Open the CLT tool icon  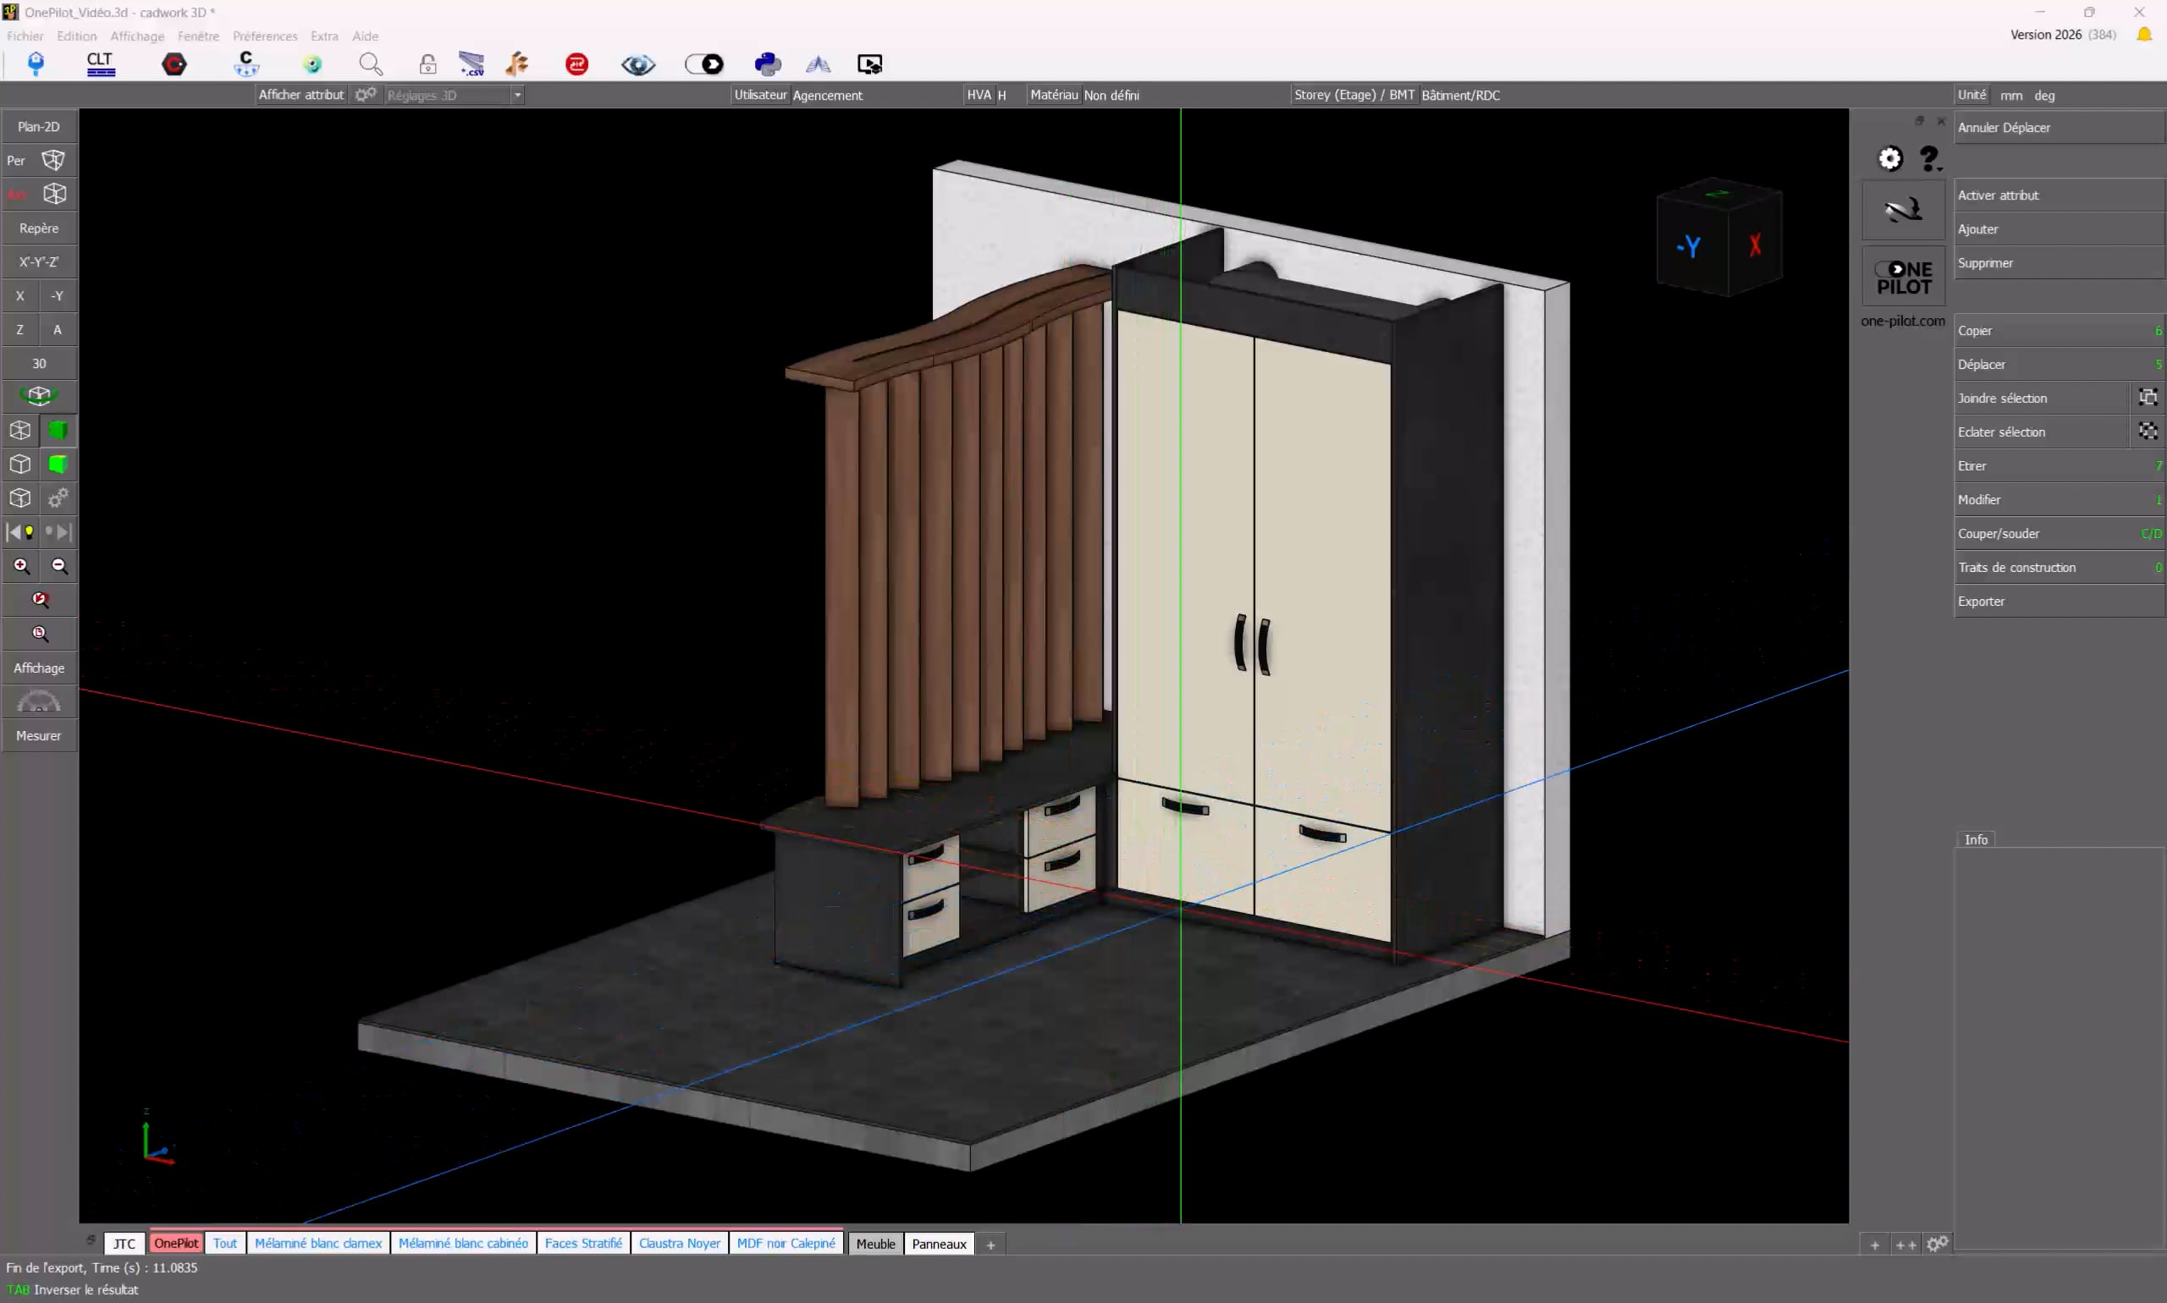[x=100, y=63]
